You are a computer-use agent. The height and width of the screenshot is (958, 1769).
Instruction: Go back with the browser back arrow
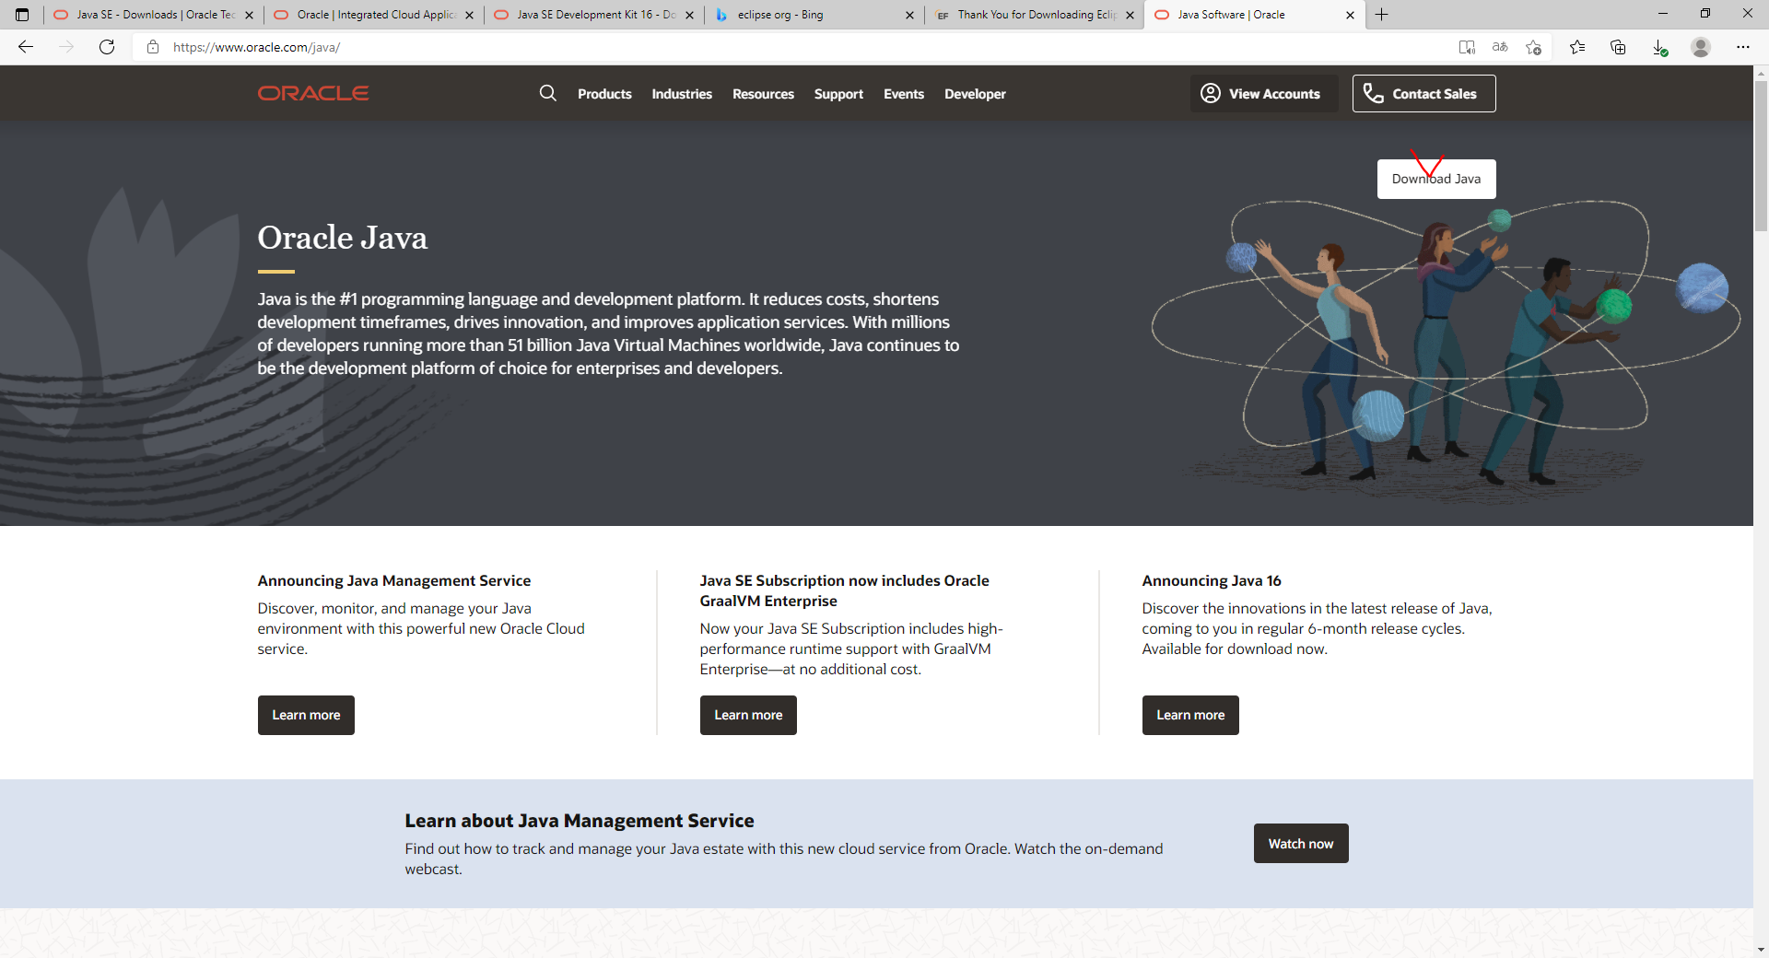click(26, 47)
